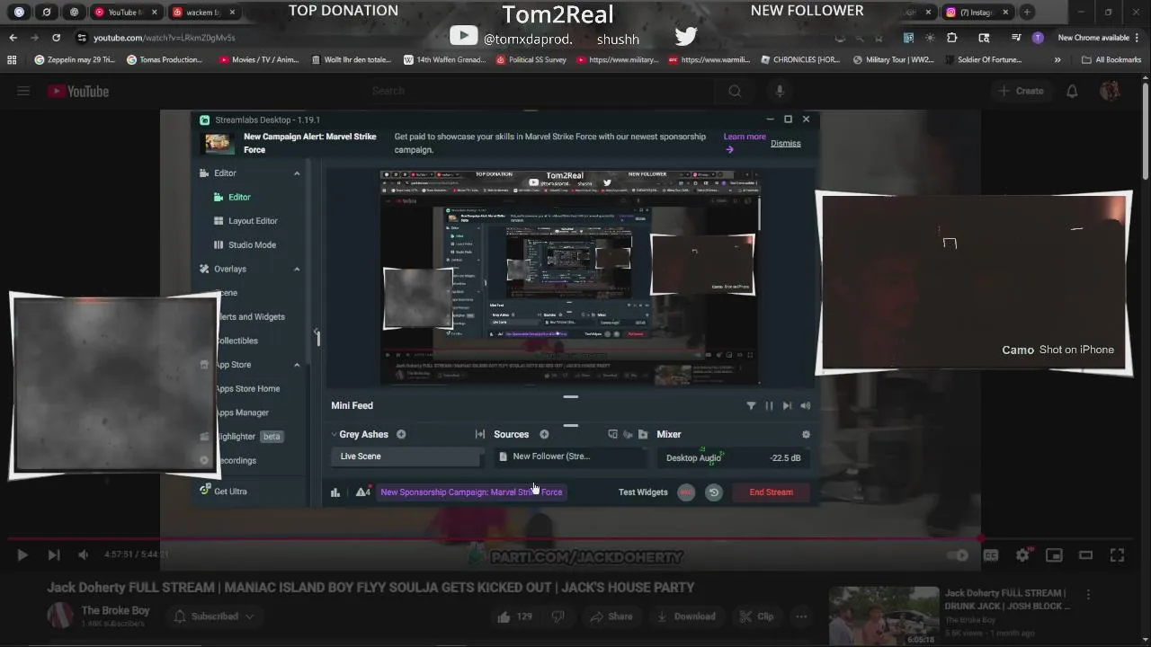This screenshot has height=647, width=1151.
Task: Skip the current alert in Mini Feed
Action: pyautogui.click(x=787, y=405)
